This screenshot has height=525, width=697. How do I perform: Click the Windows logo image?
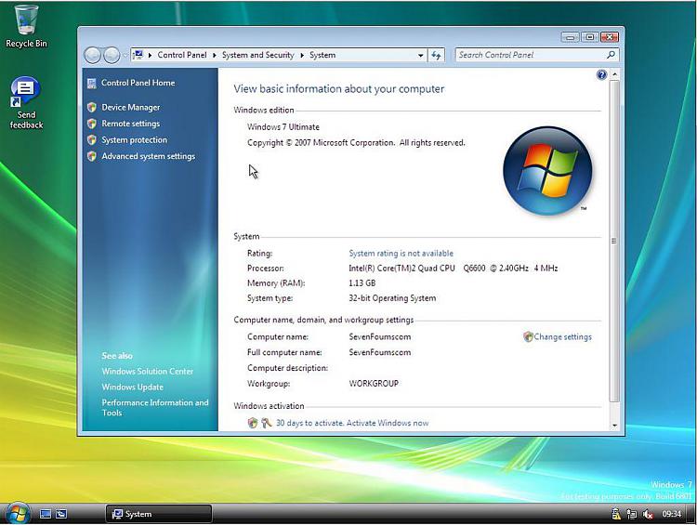click(x=547, y=171)
